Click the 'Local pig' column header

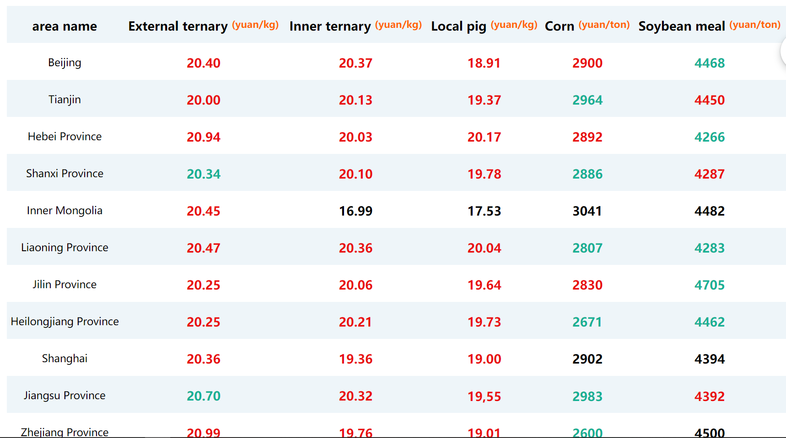pyautogui.click(x=458, y=26)
